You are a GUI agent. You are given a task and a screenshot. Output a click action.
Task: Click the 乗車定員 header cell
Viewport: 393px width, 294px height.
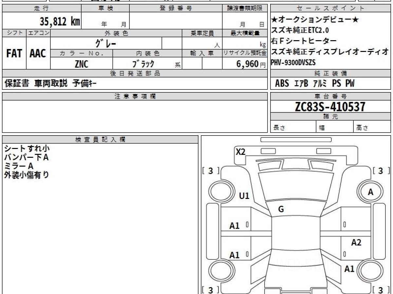pyautogui.click(x=202, y=33)
